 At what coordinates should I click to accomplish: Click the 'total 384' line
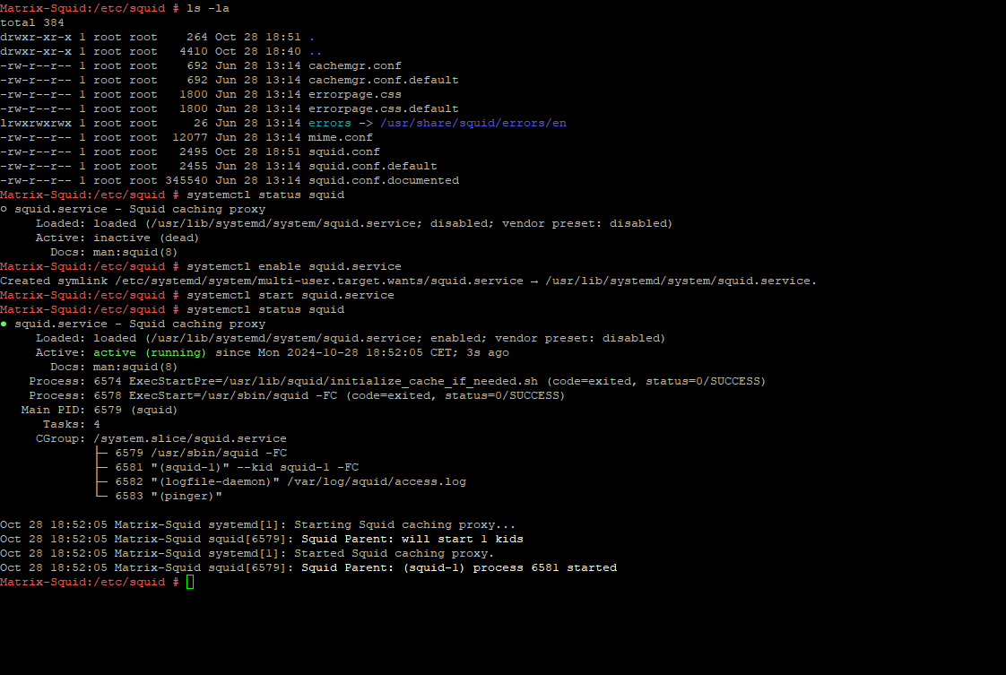[x=32, y=22]
